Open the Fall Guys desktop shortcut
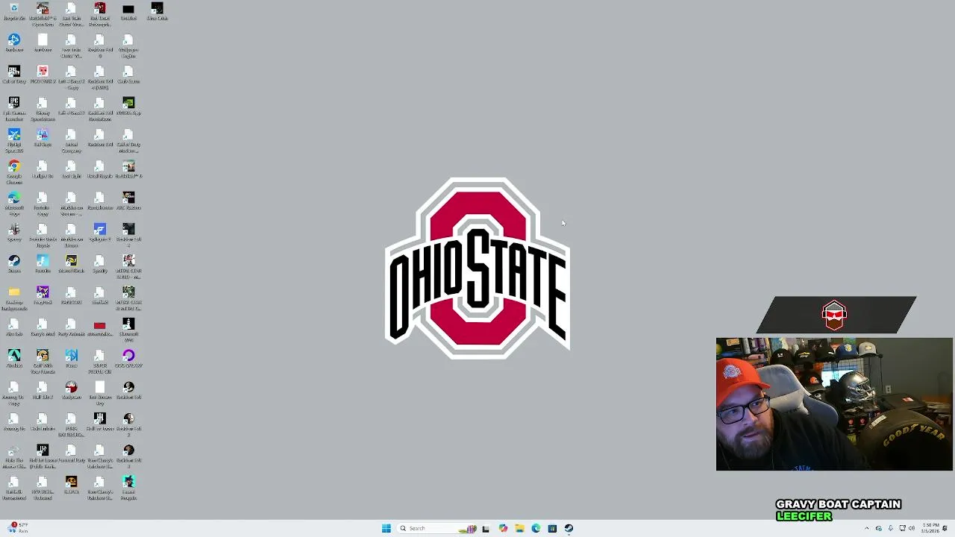 click(43, 137)
